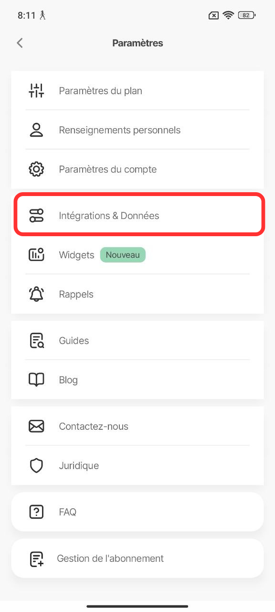The width and height of the screenshot is (275, 612).
Task: Tap the Wi-Fi status icon
Action: click(228, 15)
